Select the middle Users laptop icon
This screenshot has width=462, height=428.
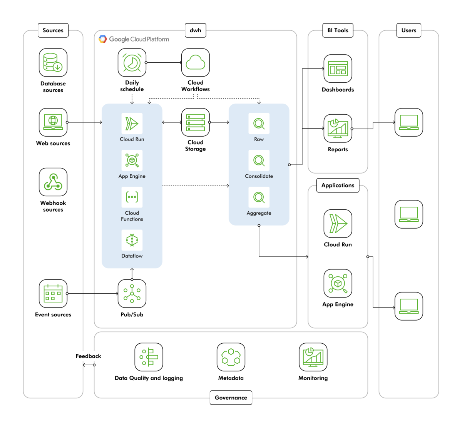pyautogui.click(x=409, y=214)
